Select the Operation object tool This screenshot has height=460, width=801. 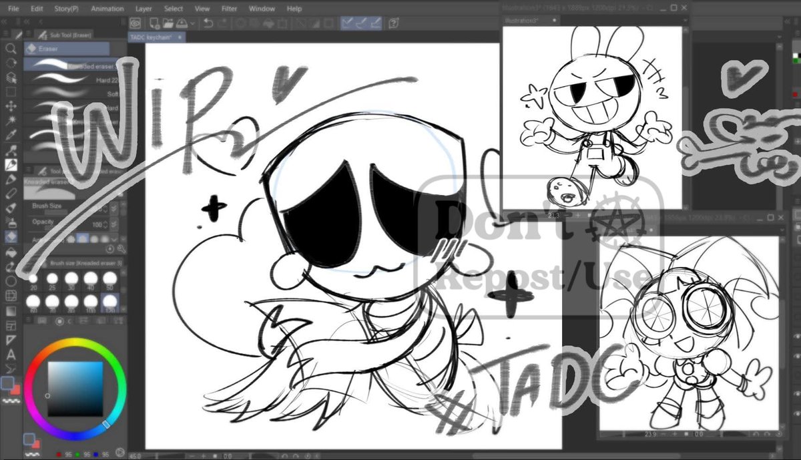pos(11,77)
